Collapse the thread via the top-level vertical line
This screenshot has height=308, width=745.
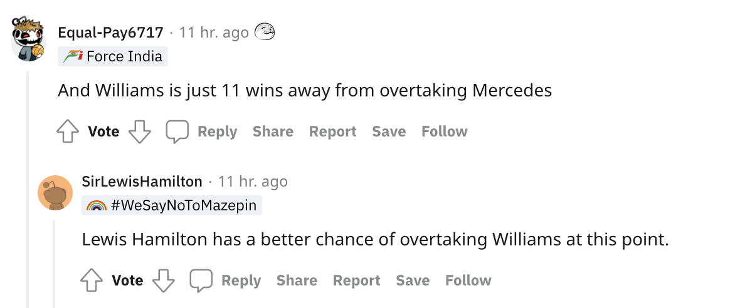coord(29,188)
